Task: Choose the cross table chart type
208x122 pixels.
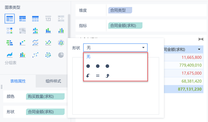Action: pos(23,19)
